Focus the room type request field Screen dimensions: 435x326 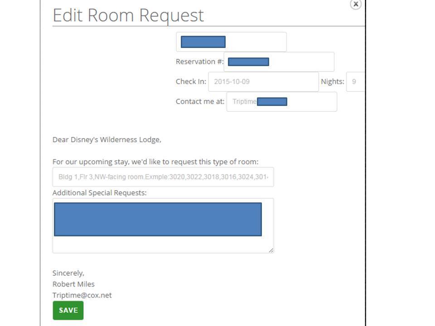pos(163,177)
